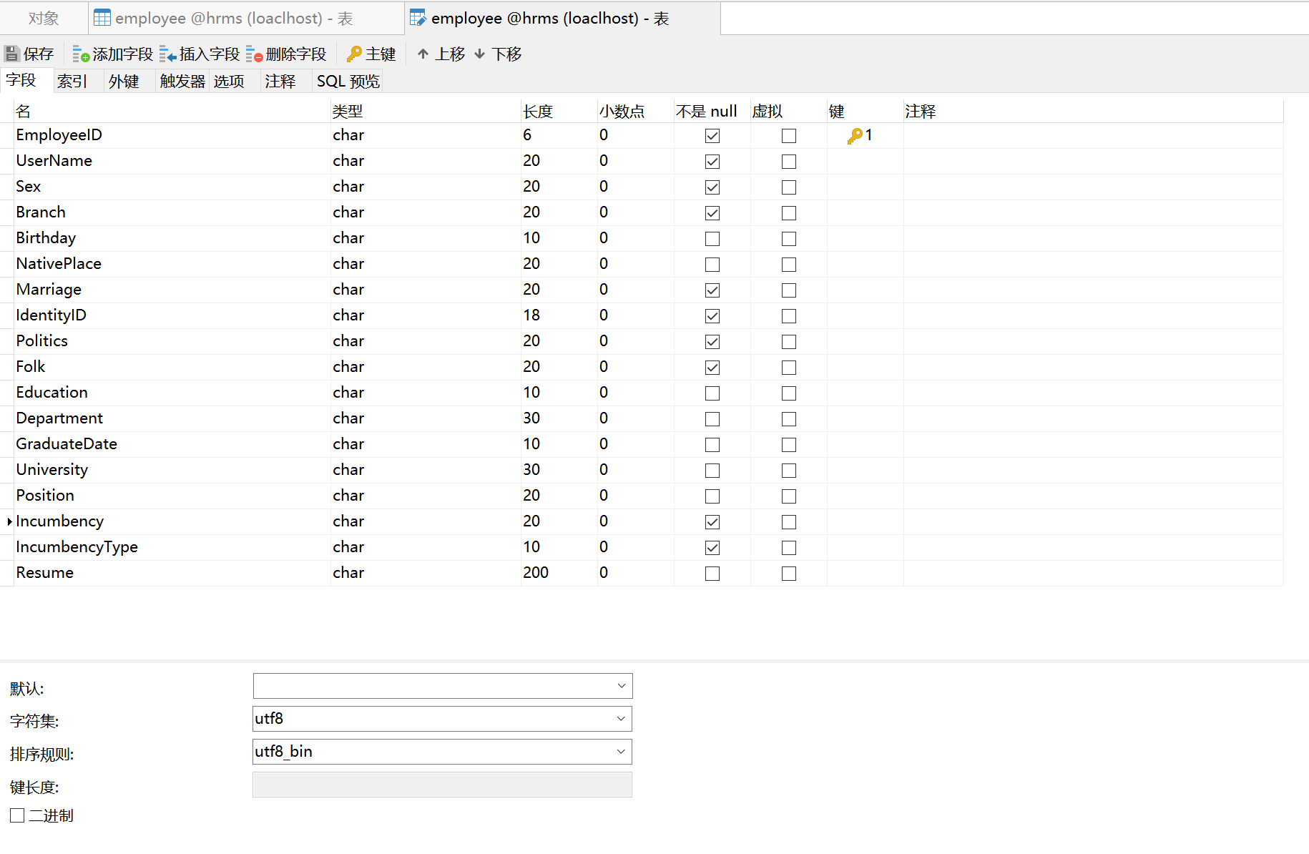The image size is (1309, 854).
Task: Select the GraduateDate field name cell
Action: click(172, 444)
